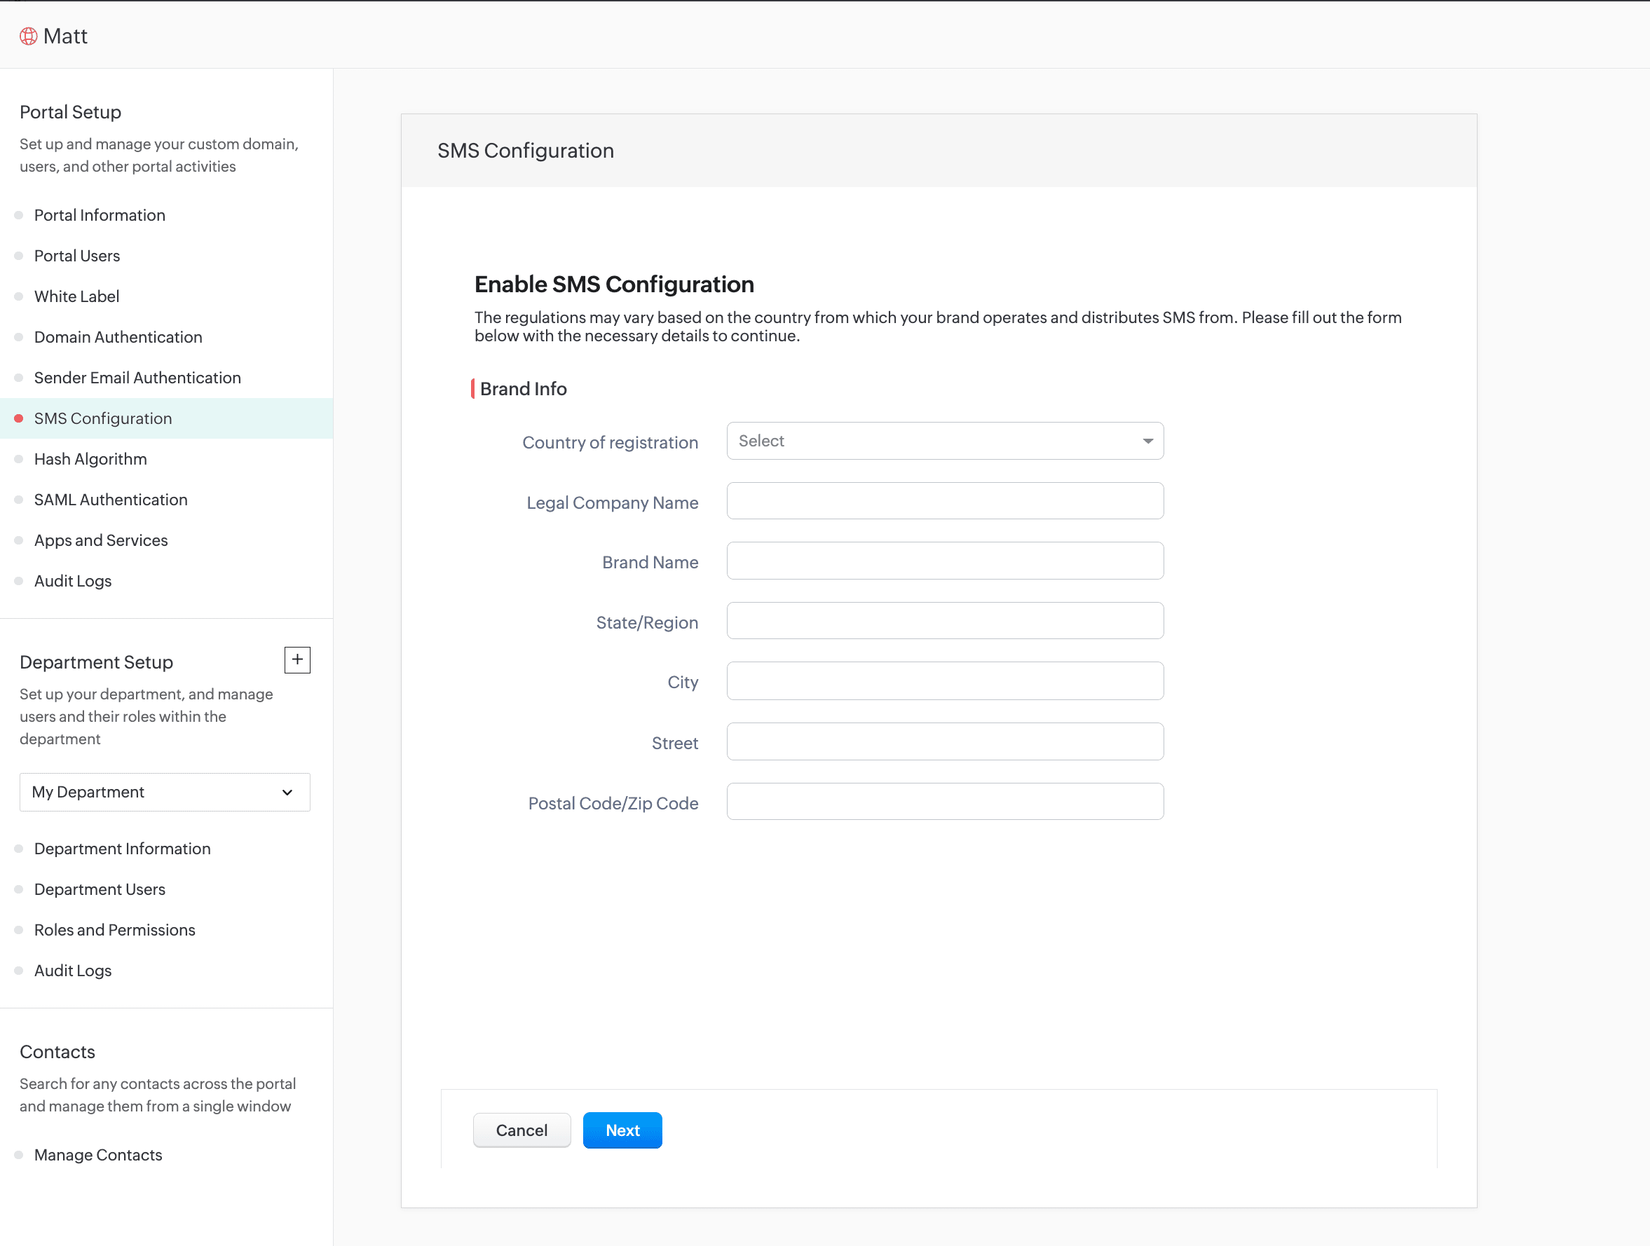The height and width of the screenshot is (1246, 1650).
Task: Click the Next button
Action: tap(622, 1130)
